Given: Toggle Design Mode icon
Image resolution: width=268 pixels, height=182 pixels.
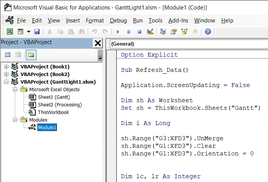Looking at the screenshot, I should pos(150,32).
